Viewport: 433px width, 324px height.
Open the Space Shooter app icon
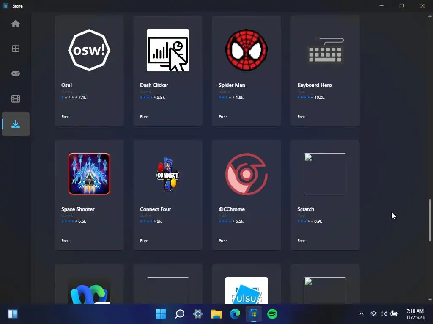89,174
